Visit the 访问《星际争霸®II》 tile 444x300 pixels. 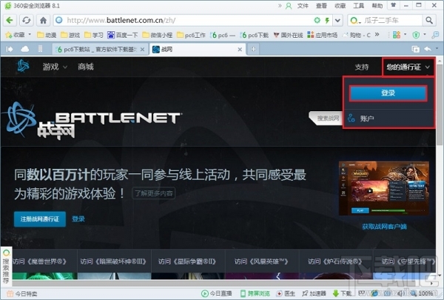pyautogui.click(x=187, y=261)
